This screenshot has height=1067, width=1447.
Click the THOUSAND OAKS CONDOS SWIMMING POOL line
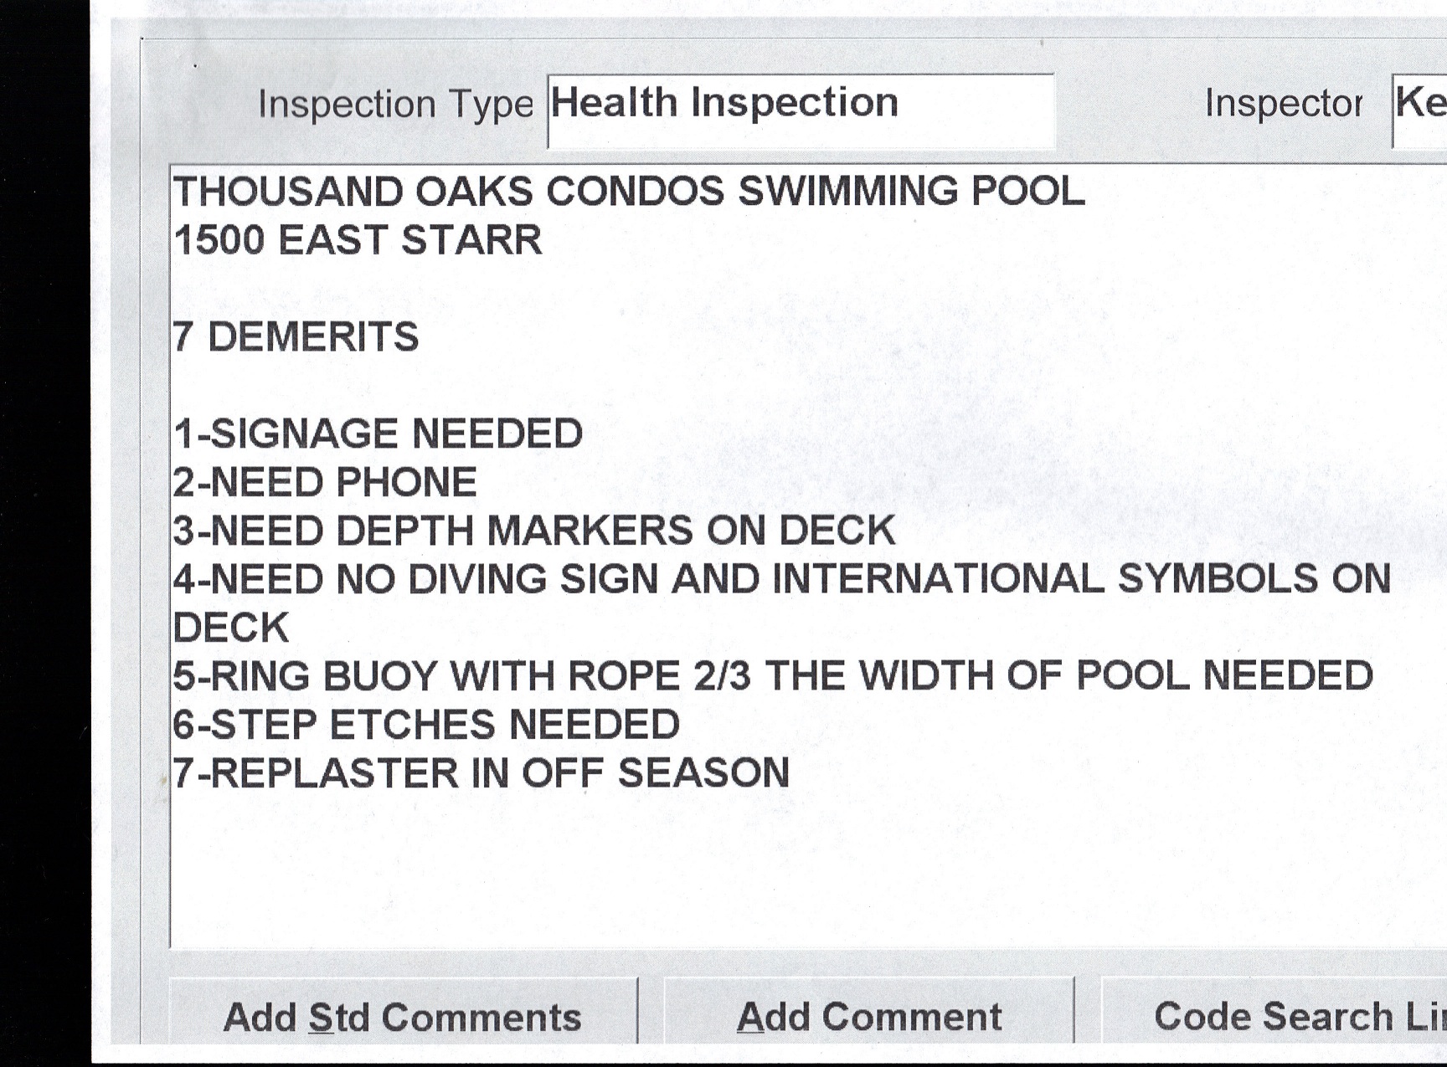coord(628,192)
